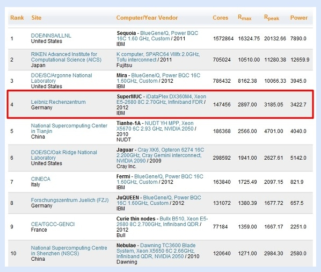321x272 pixels.
Task: Click the Power column header
Action: [299, 18]
